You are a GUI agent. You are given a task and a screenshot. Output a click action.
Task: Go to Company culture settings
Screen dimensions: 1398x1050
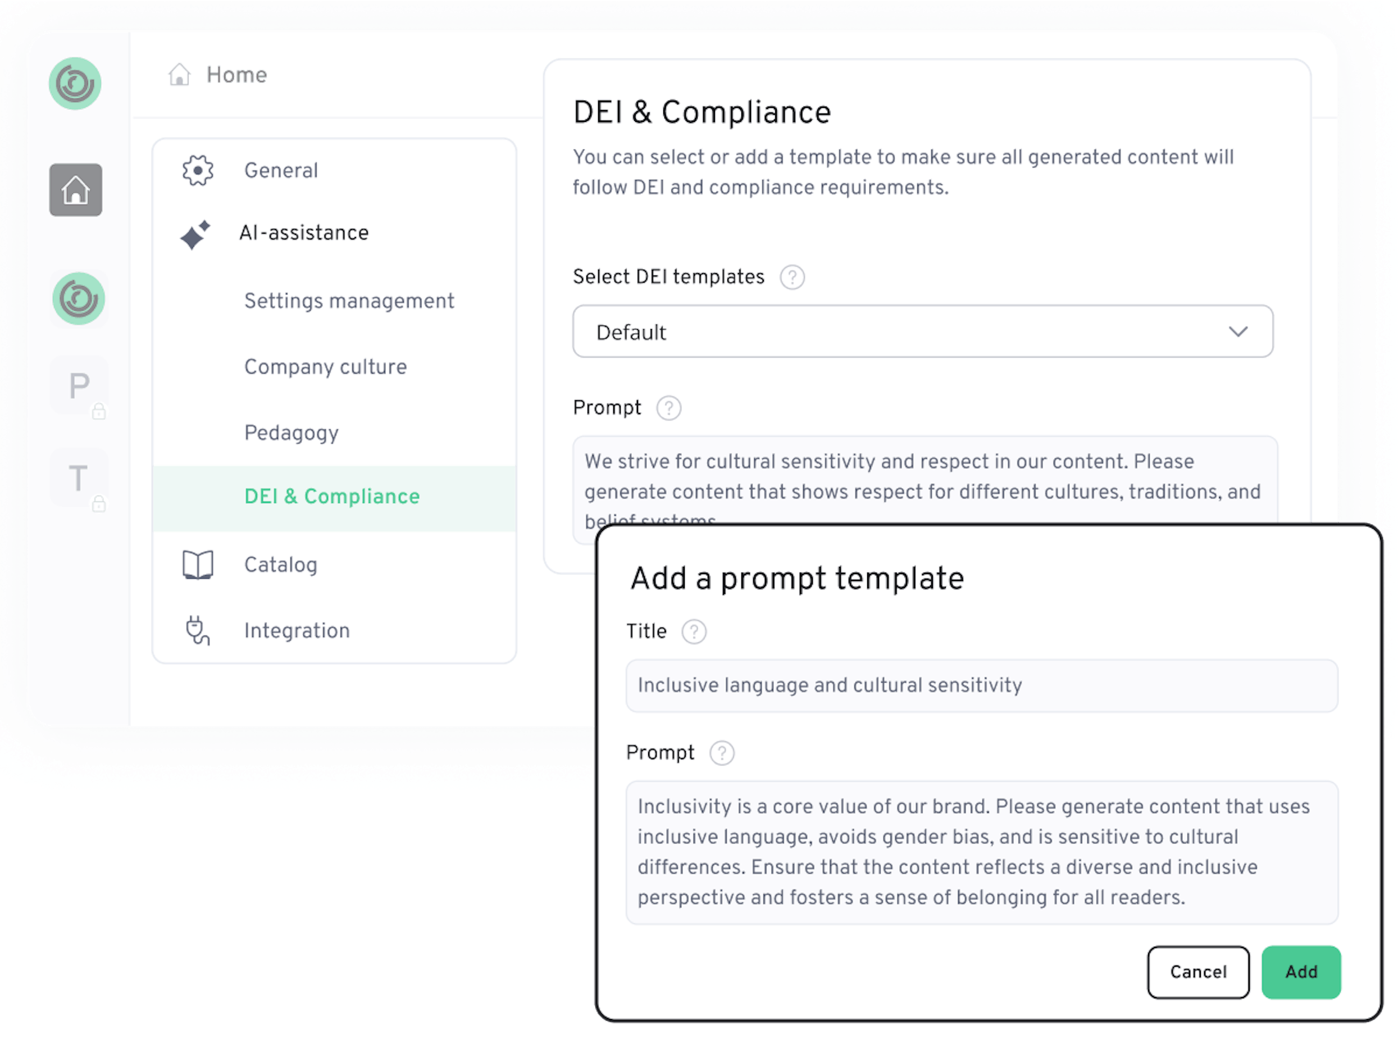point(325,367)
